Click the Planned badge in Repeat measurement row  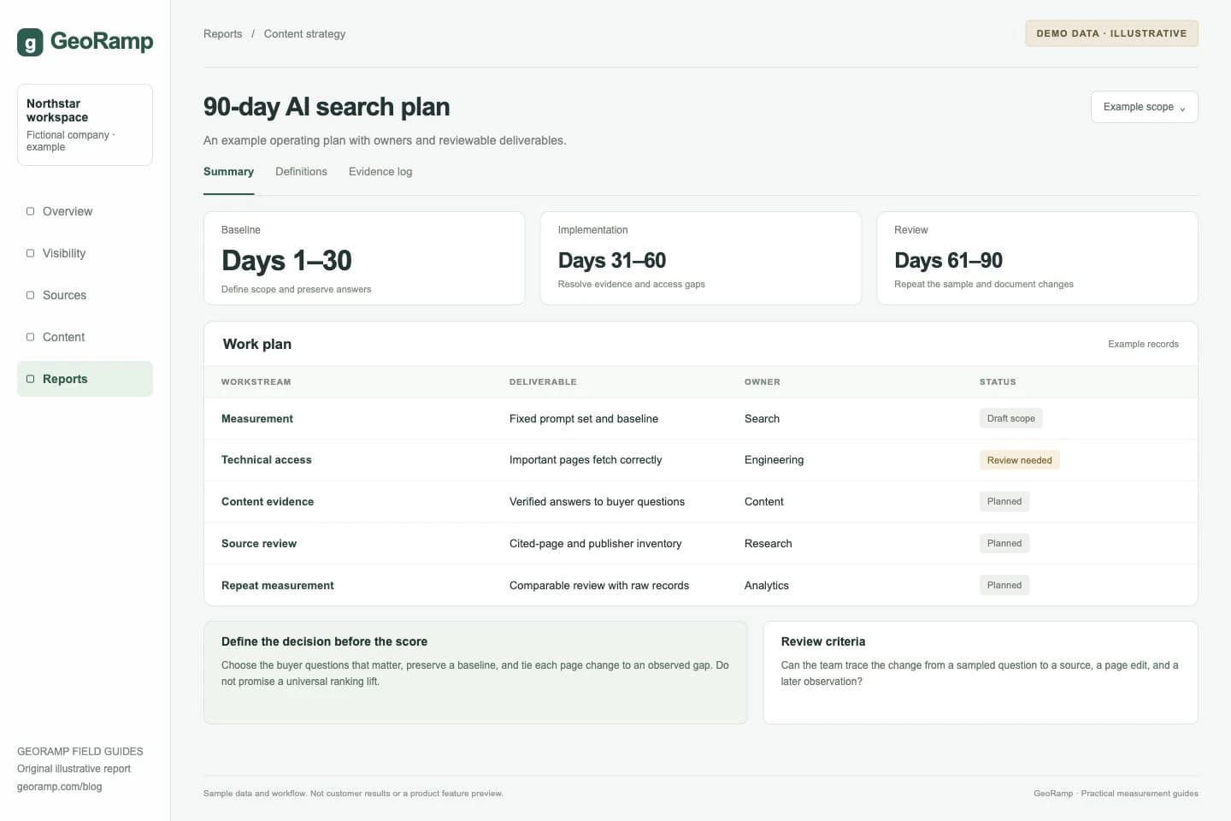pos(1004,586)
